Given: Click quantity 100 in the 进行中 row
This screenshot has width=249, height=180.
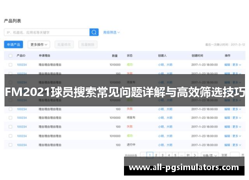Looking at the screenshot, I should (118, 145).
